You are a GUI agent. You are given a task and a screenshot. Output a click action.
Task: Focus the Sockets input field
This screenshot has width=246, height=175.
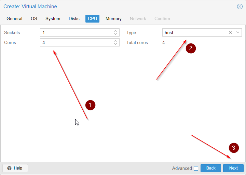click(76, 32)
